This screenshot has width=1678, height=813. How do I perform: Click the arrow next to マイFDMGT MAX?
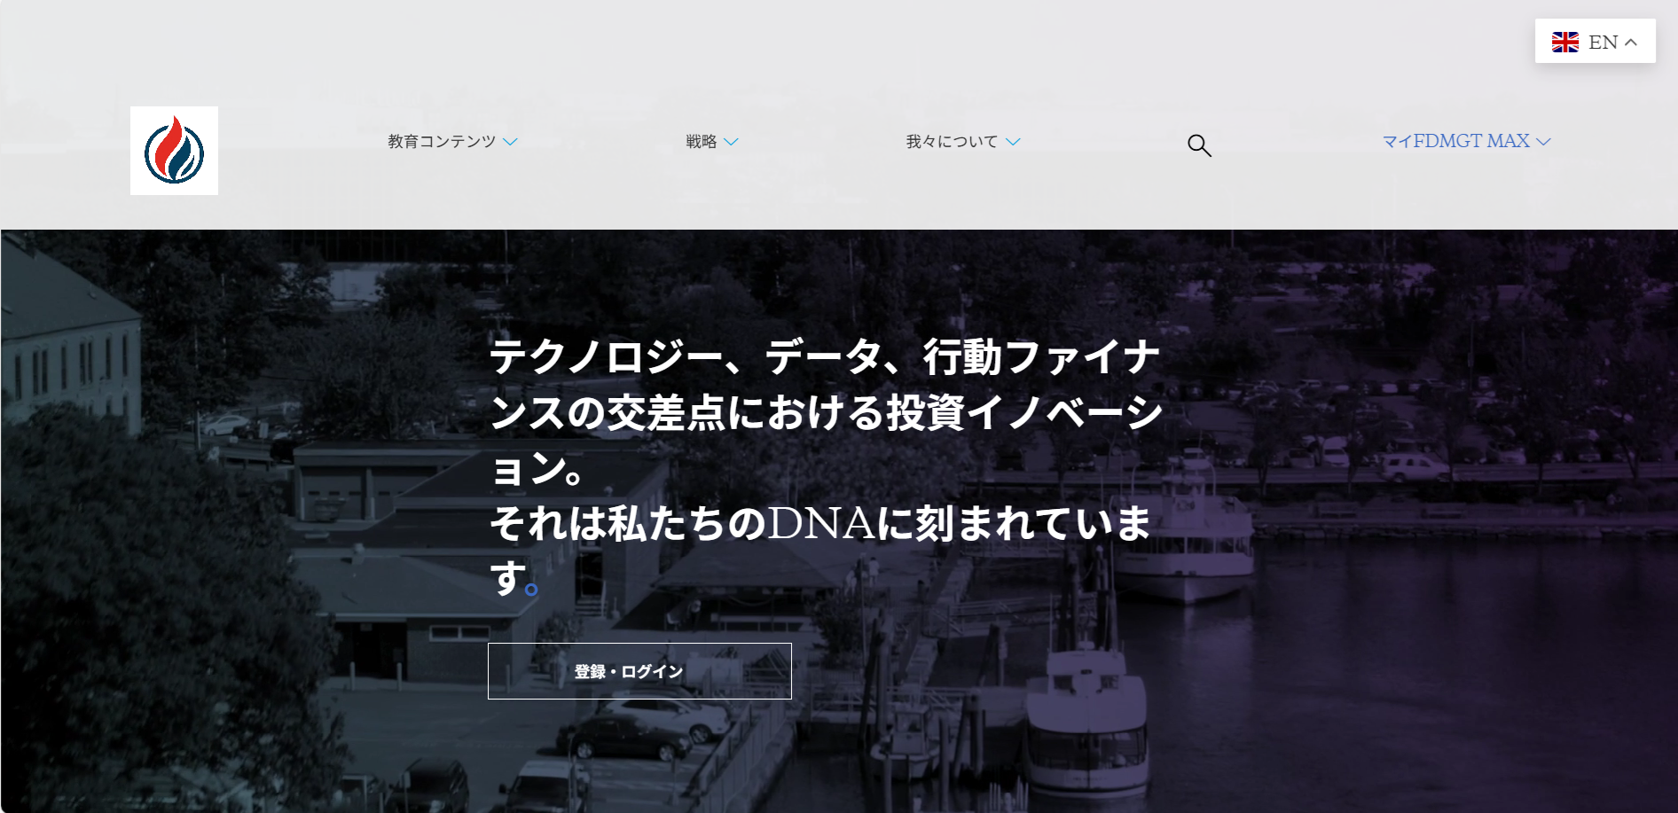point(1544,142)
